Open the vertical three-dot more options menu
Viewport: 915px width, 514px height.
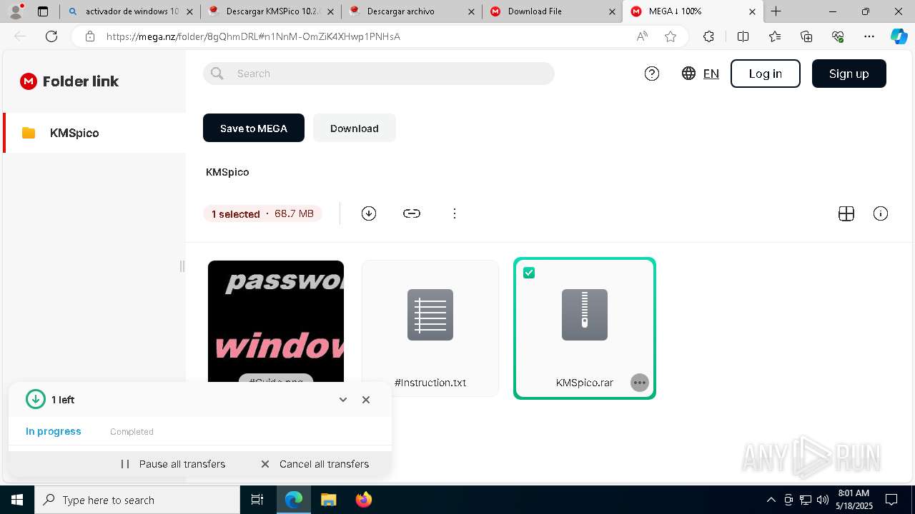(455, 213)
